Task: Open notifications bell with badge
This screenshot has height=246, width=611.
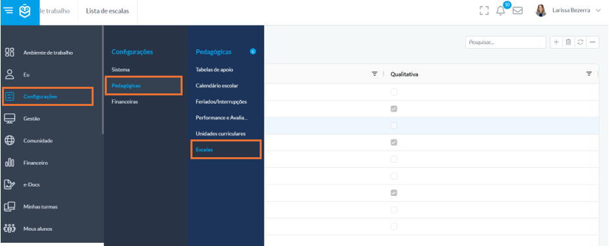Action: [x=501, y=10]
